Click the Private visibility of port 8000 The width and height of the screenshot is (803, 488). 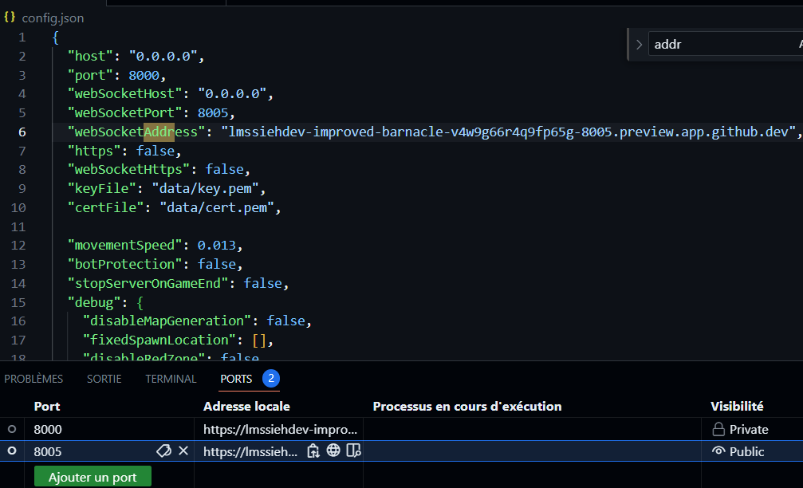click(740, 429)
